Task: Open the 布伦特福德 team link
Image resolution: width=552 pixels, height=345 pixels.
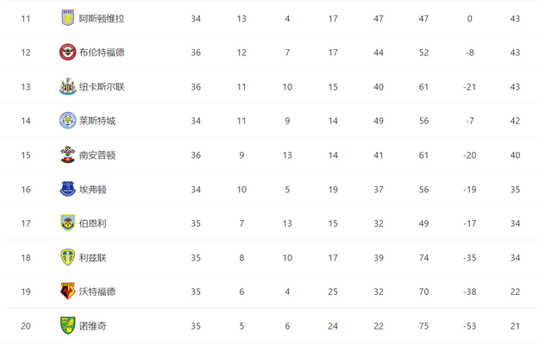Action: tap(102, 53)
